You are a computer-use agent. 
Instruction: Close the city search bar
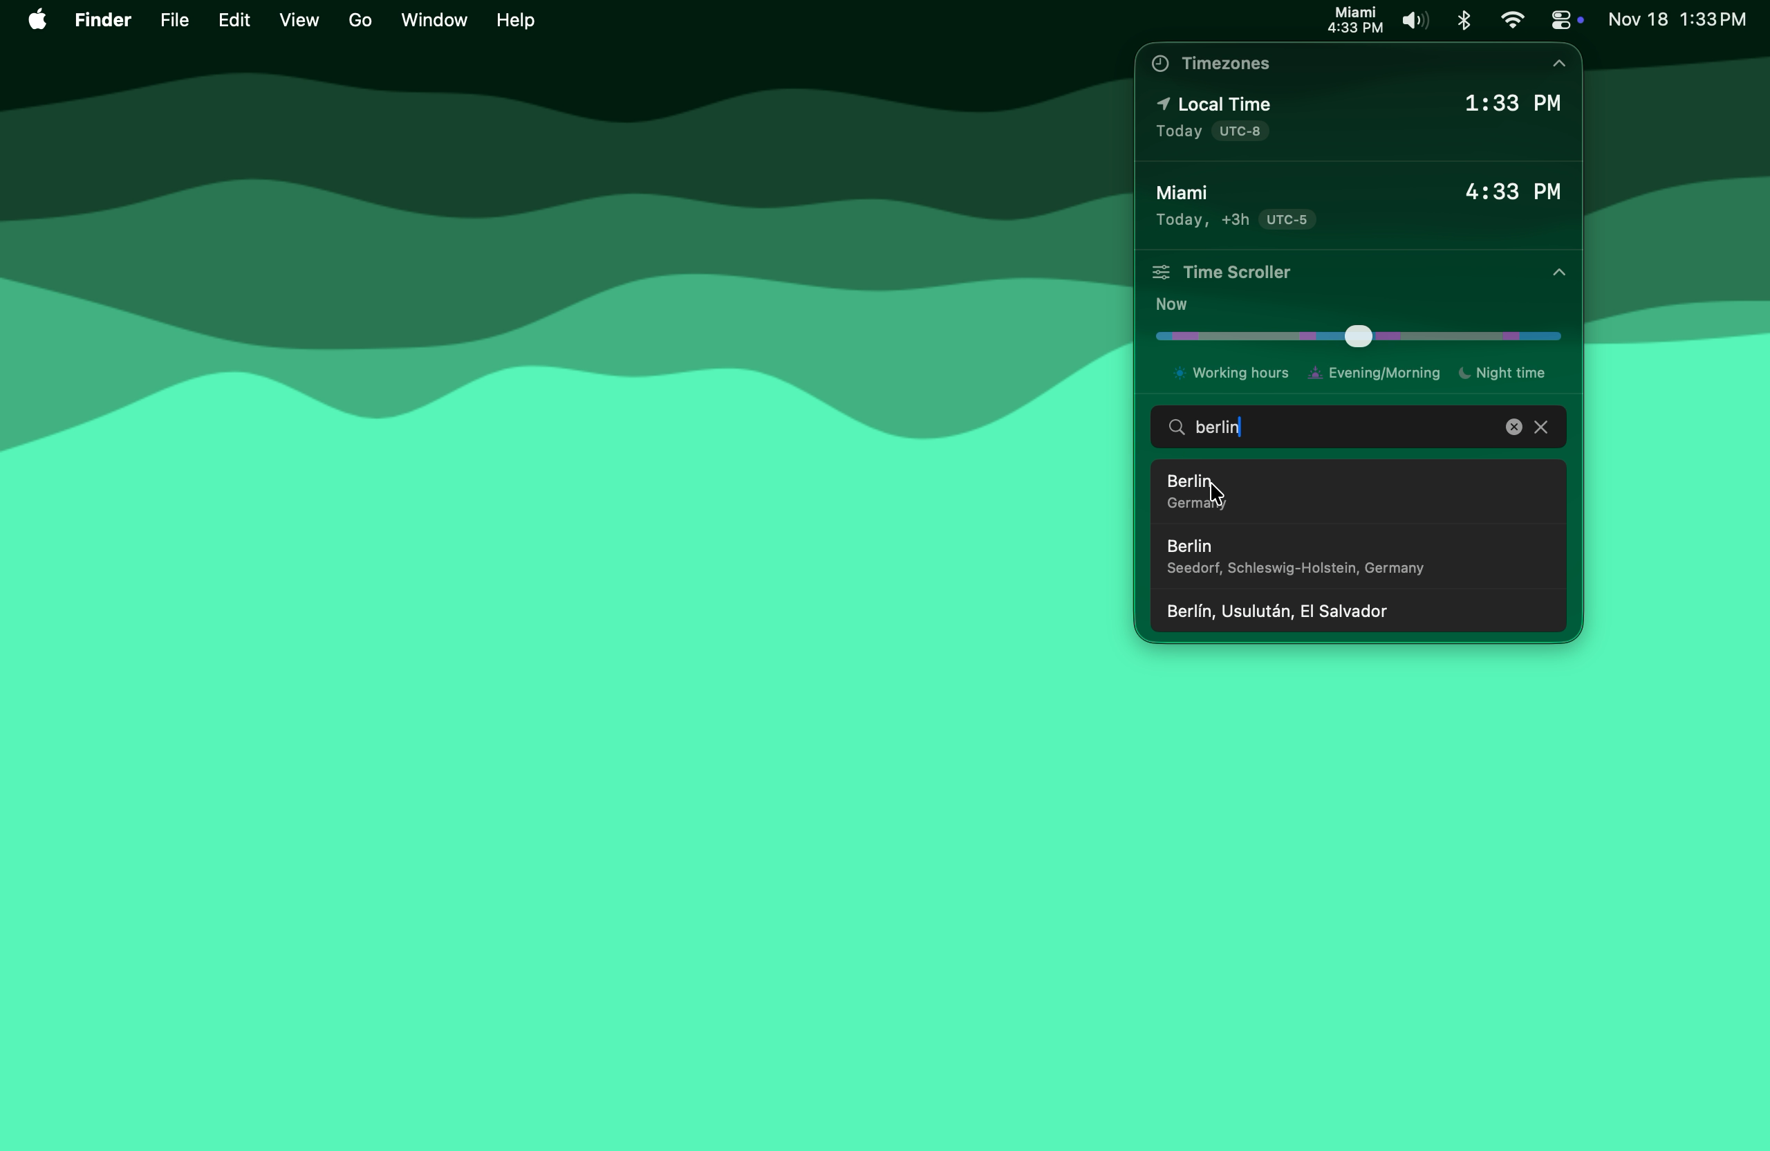click(x=1541, y=427)
